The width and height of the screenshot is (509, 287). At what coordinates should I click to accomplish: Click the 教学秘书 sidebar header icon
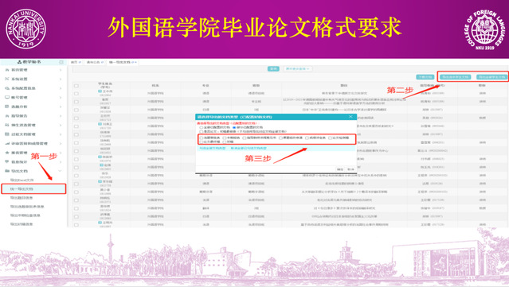pos(19,61)
